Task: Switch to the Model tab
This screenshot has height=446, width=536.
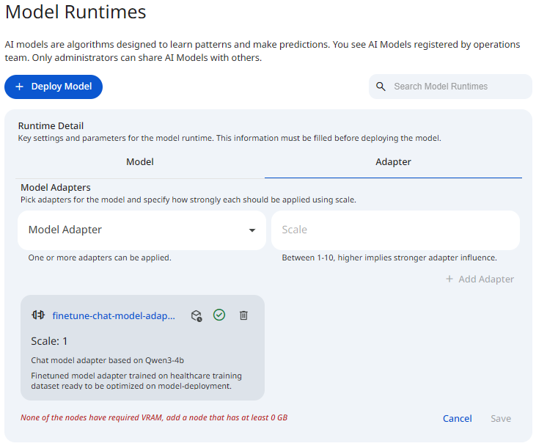Action: [140, 162]
